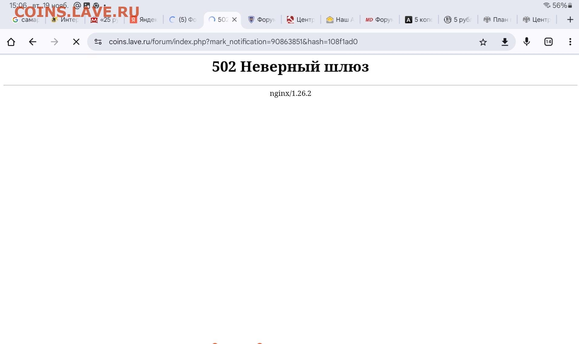Click the '502 Неверный шлюз' heading

(290, 67)
